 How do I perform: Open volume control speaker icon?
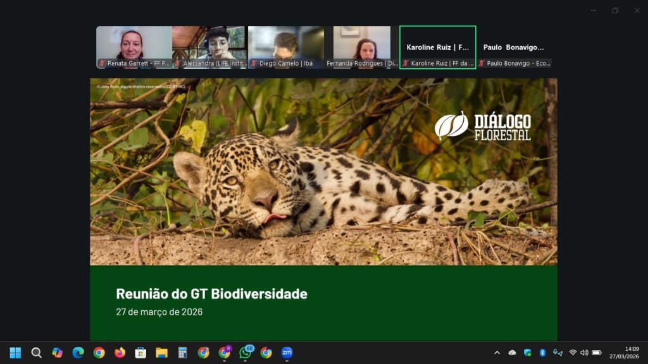pos(584,353)
